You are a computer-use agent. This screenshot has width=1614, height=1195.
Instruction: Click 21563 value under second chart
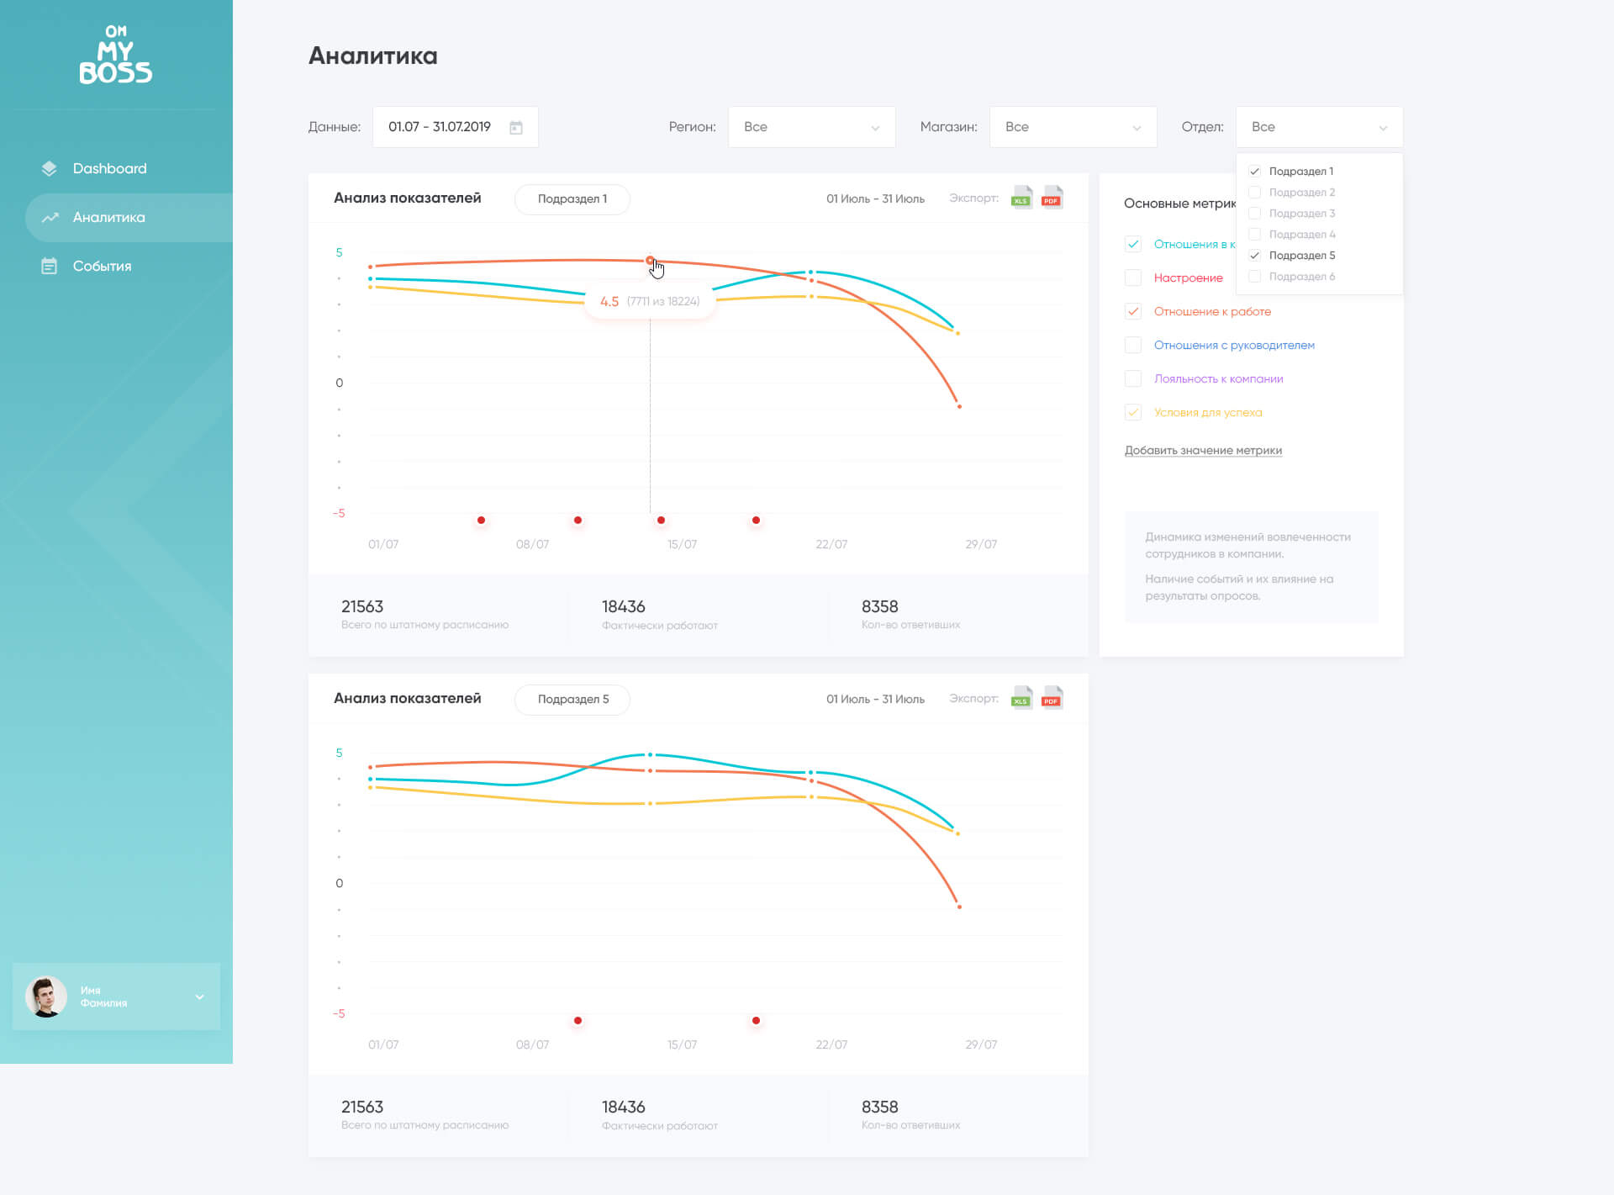(x=362, y=1107)
